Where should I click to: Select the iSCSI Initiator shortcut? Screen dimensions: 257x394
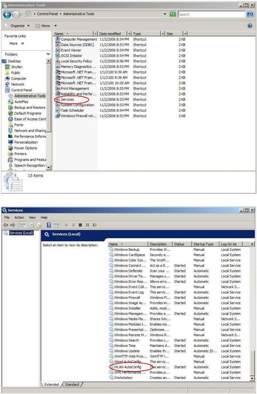pos(69,56)
